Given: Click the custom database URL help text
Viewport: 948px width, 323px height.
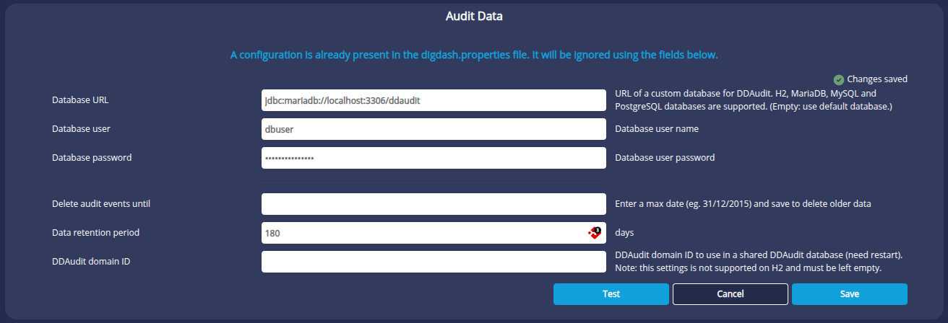Looking at the screenshot, I should 754,100.
